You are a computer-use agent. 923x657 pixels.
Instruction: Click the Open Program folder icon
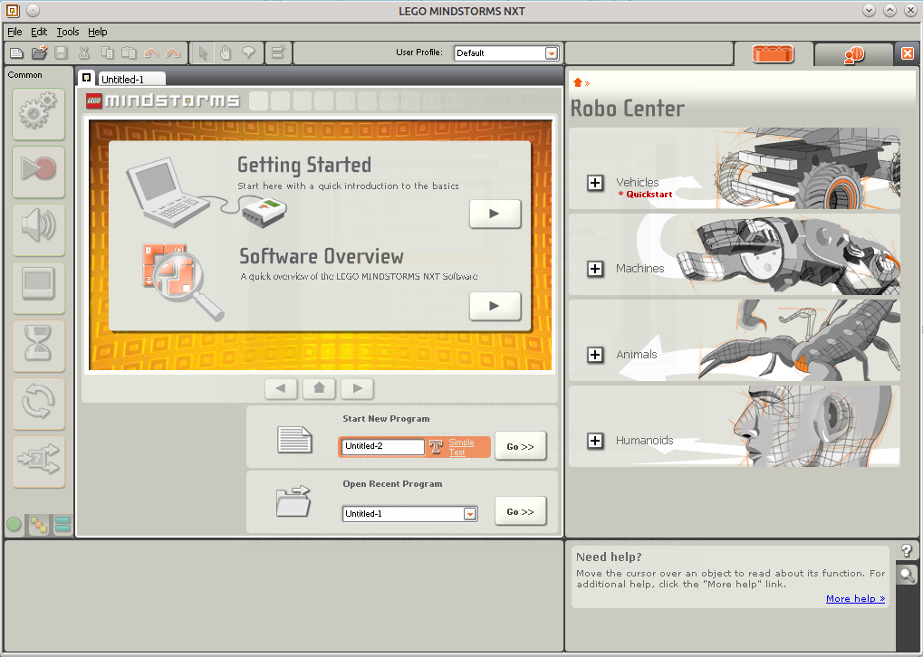(39, 52)
